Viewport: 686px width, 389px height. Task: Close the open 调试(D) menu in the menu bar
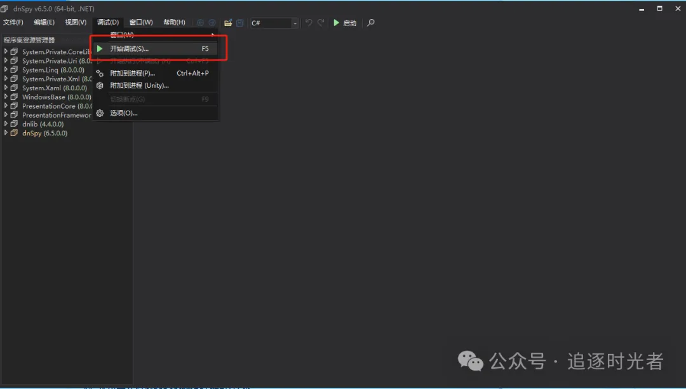pos(108,22)
